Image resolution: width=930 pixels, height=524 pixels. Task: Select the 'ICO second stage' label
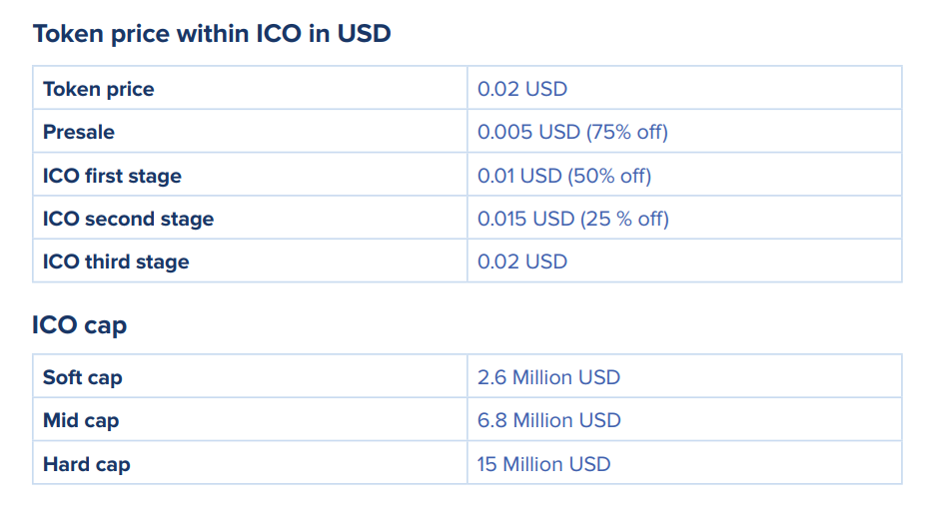(x=128, y=219)
